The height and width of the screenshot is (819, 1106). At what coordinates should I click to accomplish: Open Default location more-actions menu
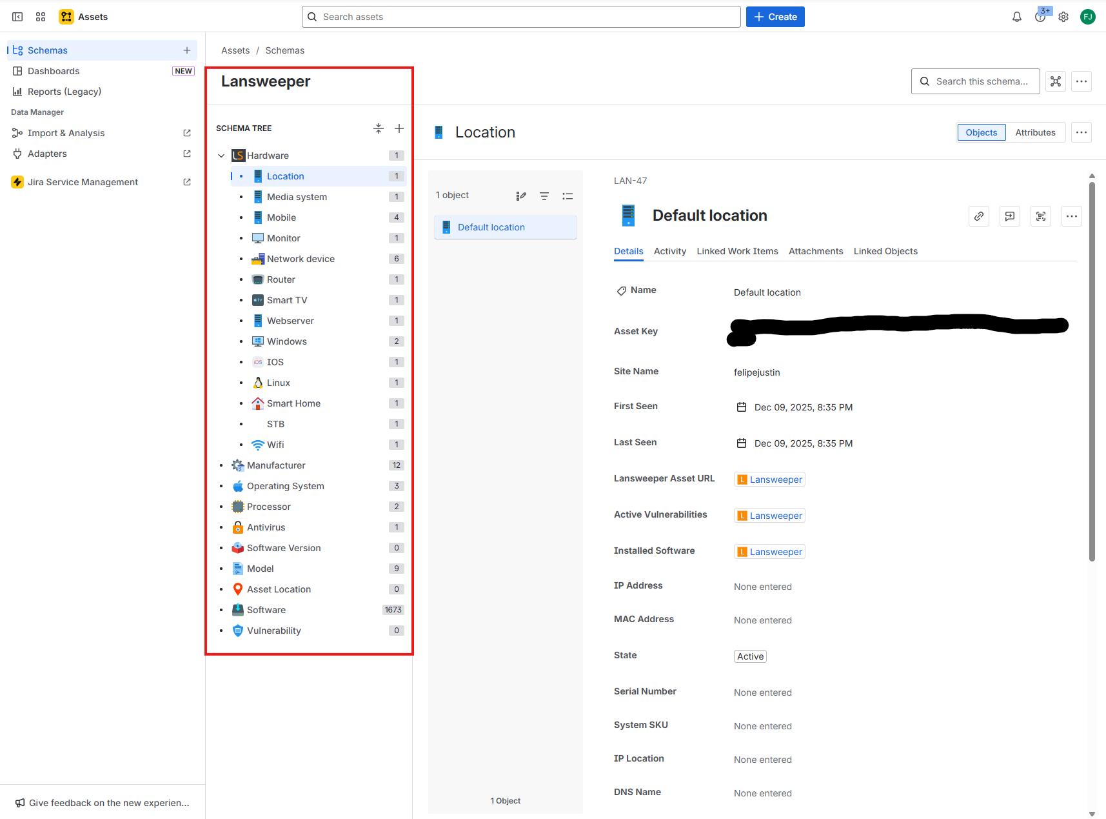coord(1072,216)
